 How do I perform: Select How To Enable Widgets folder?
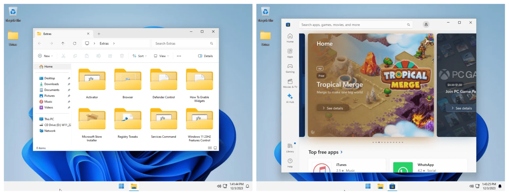coord(199,85)
